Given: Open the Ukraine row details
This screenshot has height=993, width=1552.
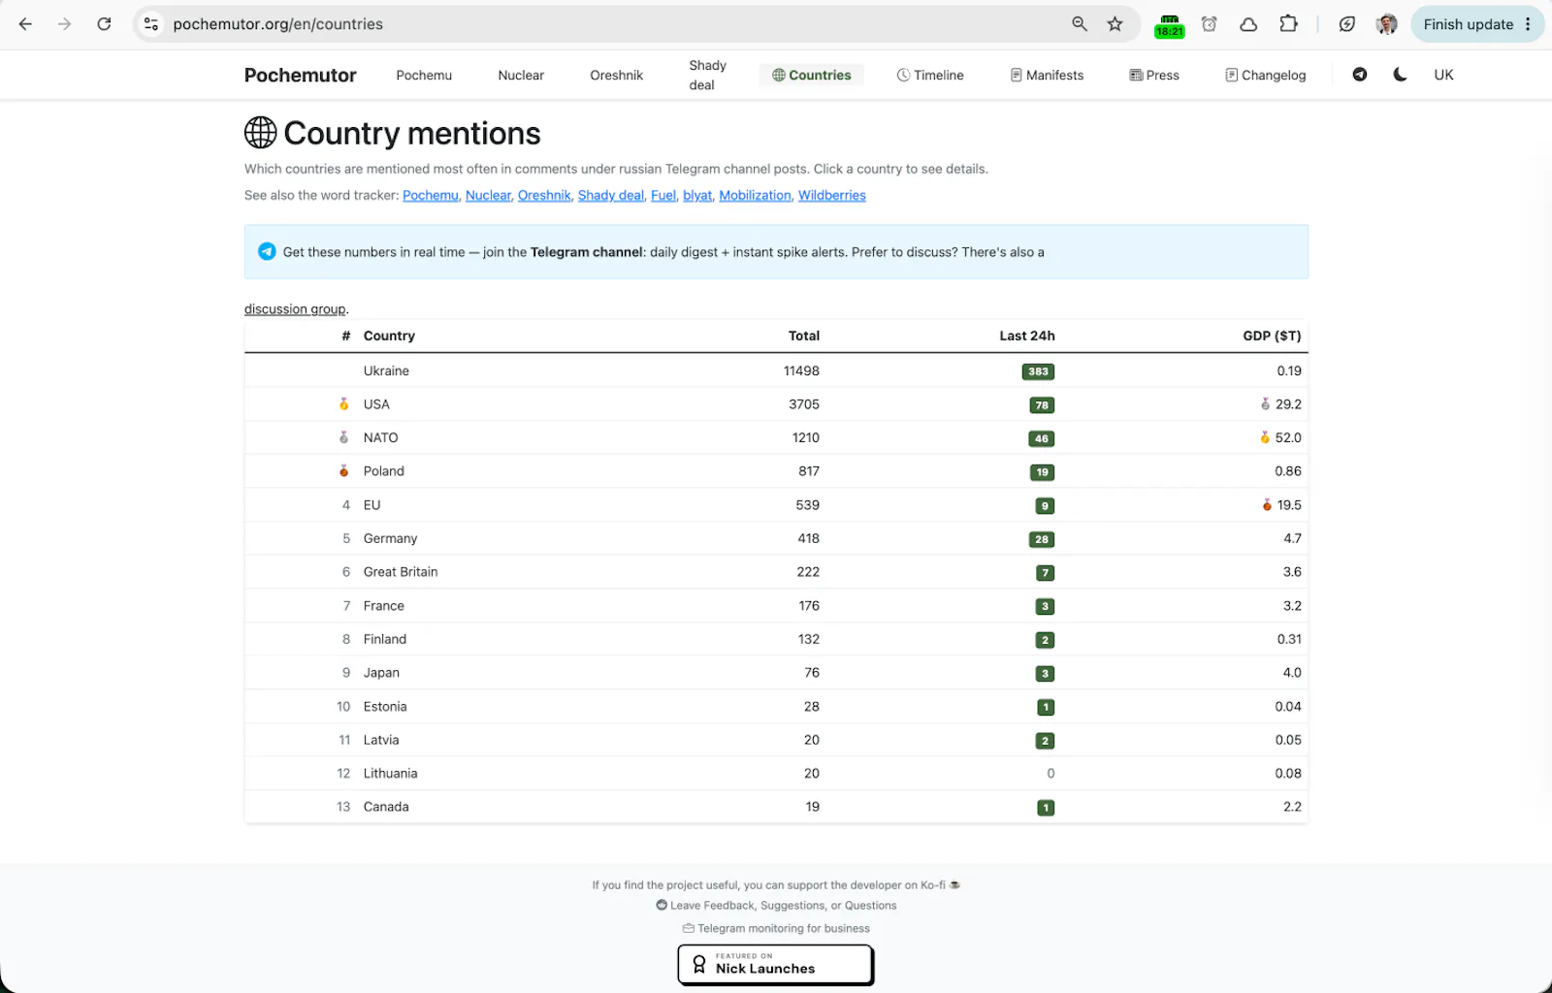Looking at the screenshot, I should click(776, 370).
